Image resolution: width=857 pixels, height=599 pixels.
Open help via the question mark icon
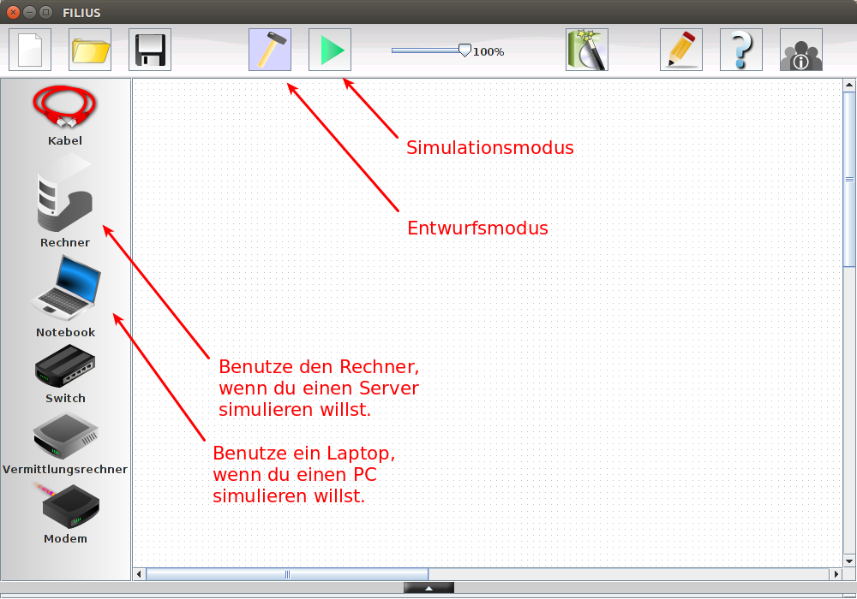pos(741,50)
